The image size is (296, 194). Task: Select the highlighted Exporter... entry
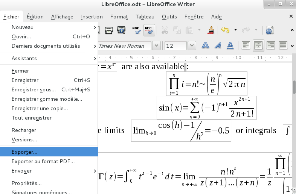click(49, 152)
